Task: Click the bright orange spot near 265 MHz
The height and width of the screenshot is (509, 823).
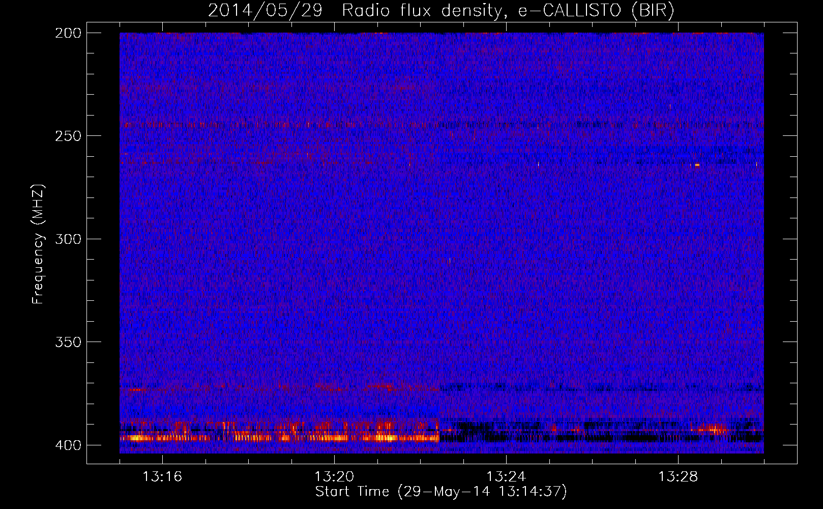Action: coord(697,165)
